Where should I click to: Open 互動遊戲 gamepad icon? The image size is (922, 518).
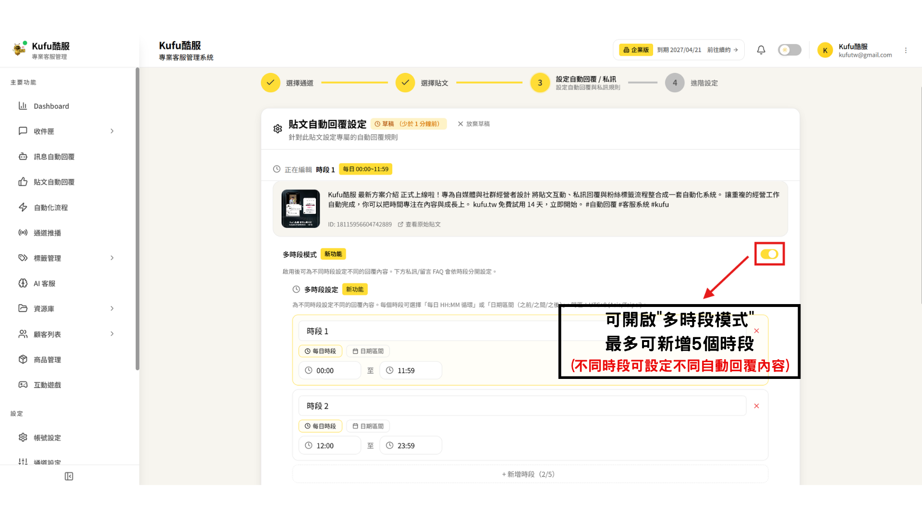(23, 385)
